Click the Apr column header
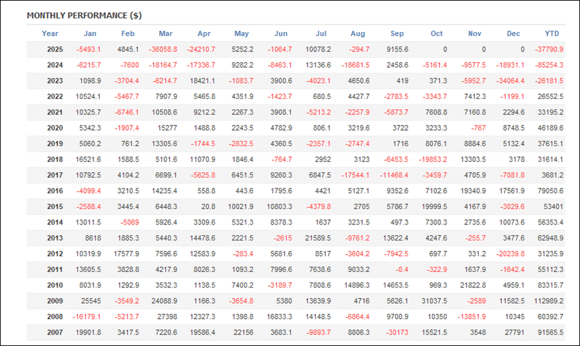 [x=204, y=33]
